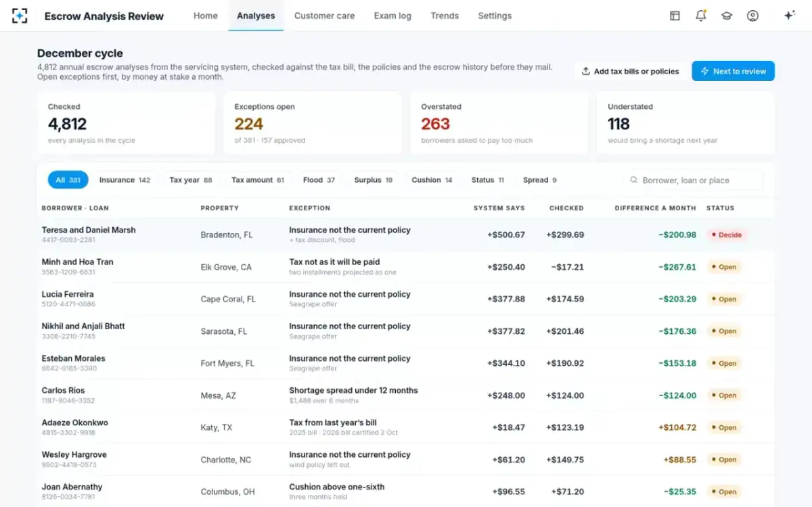
Task: Select the Analyses tab
Action: (256, 16)
